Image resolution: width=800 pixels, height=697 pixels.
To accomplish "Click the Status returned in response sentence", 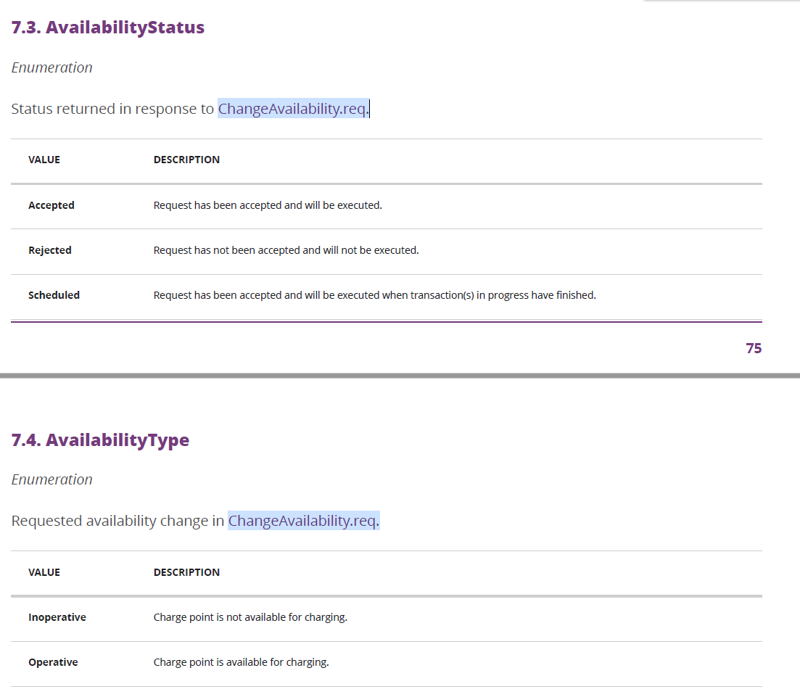I will point(112,109).
